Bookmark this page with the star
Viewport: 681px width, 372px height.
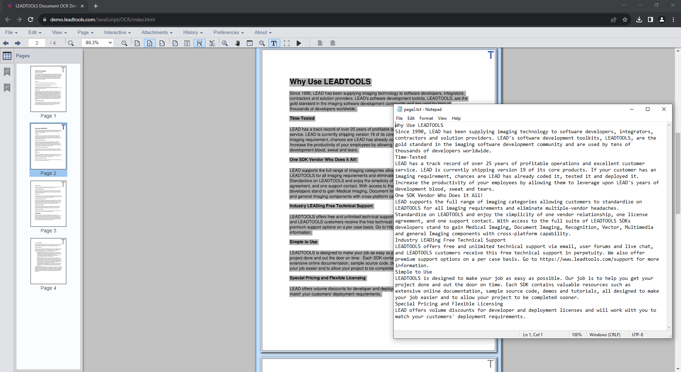pos(625,19)
